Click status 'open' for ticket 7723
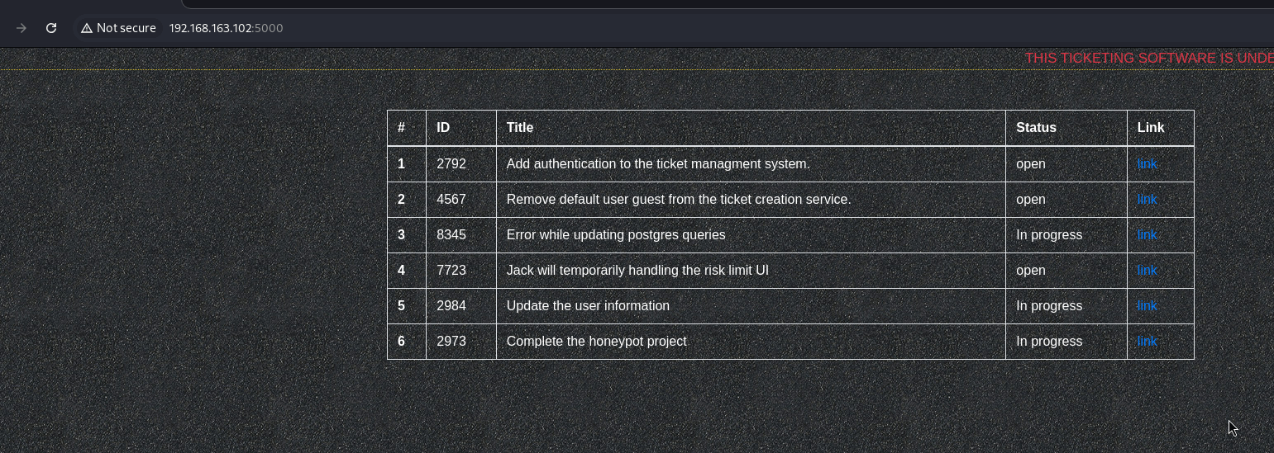The height and width of the screenshot is (453, 1274). coord(1031,271)
